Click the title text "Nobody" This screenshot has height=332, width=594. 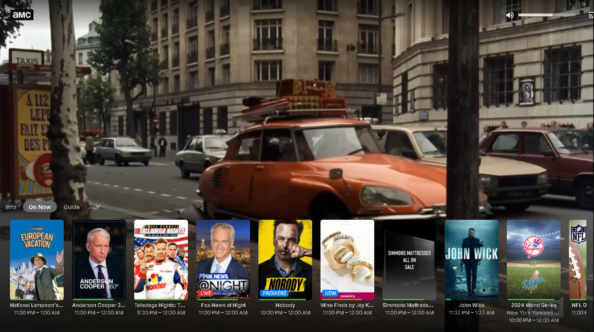point(285,305)
